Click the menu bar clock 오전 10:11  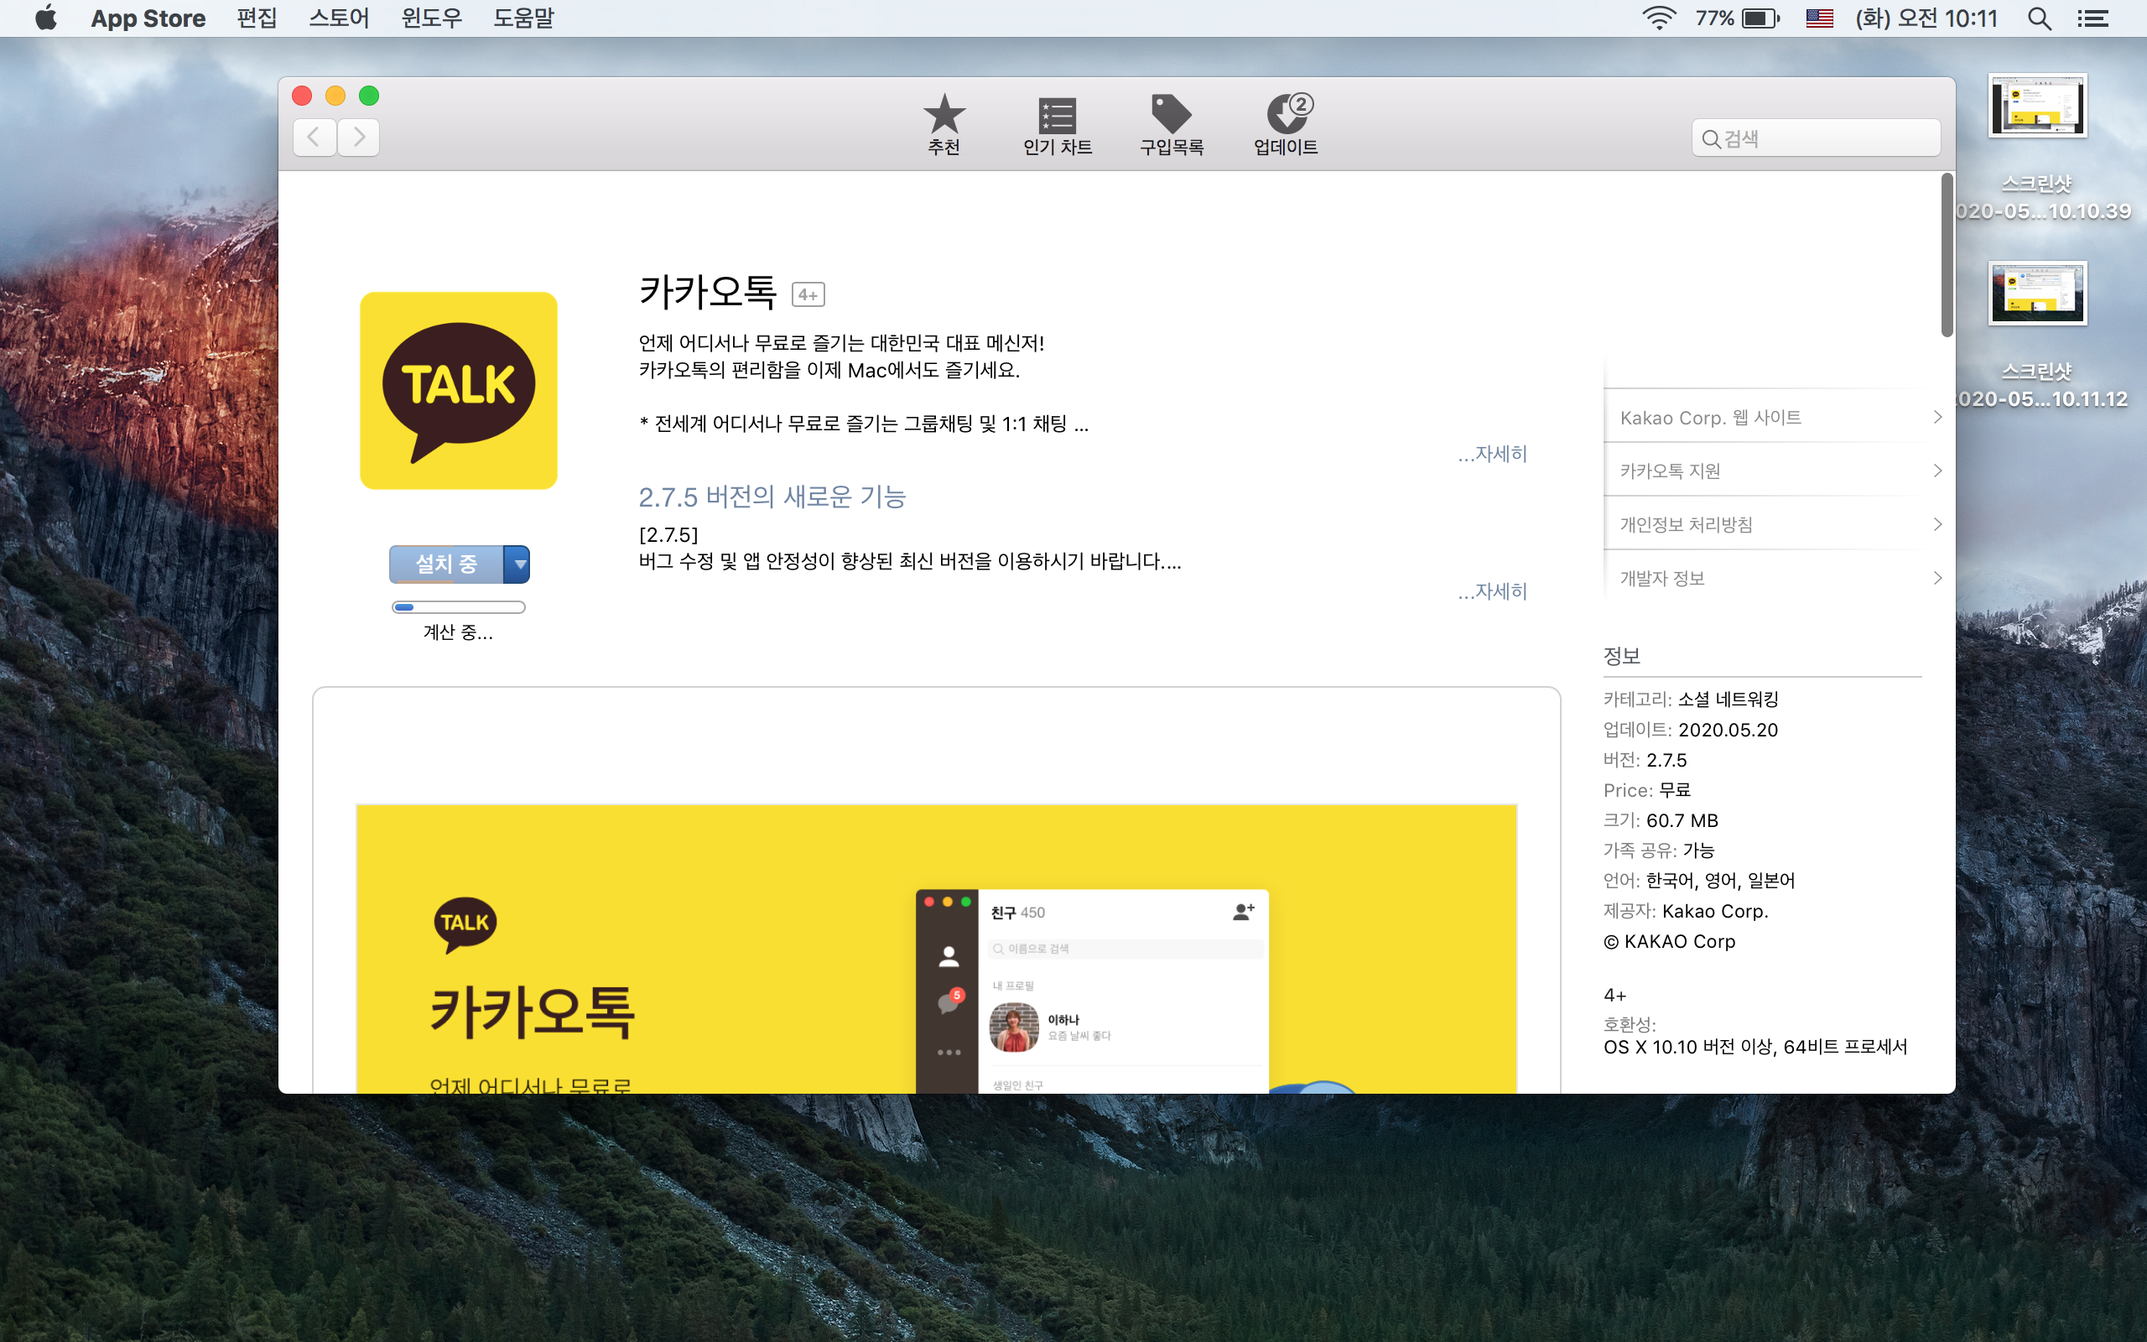[1926, 18]
